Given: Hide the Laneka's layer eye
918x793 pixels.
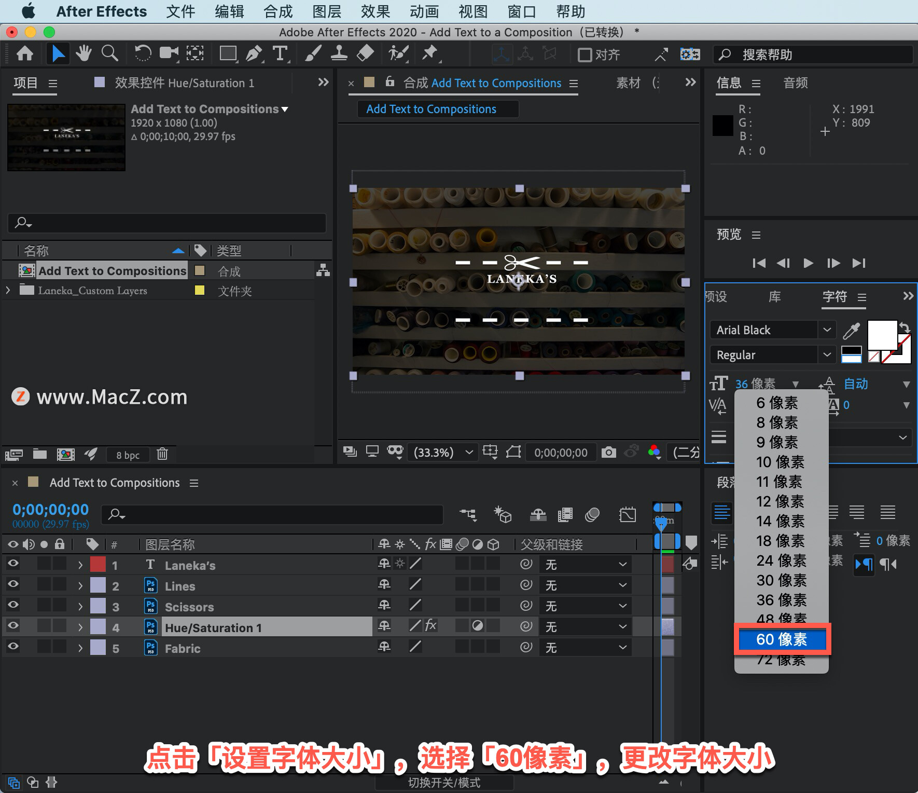Looking at the screenshot, I should point(13,564).
